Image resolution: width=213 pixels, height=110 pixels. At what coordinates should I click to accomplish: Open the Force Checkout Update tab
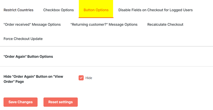pos(23,39)
